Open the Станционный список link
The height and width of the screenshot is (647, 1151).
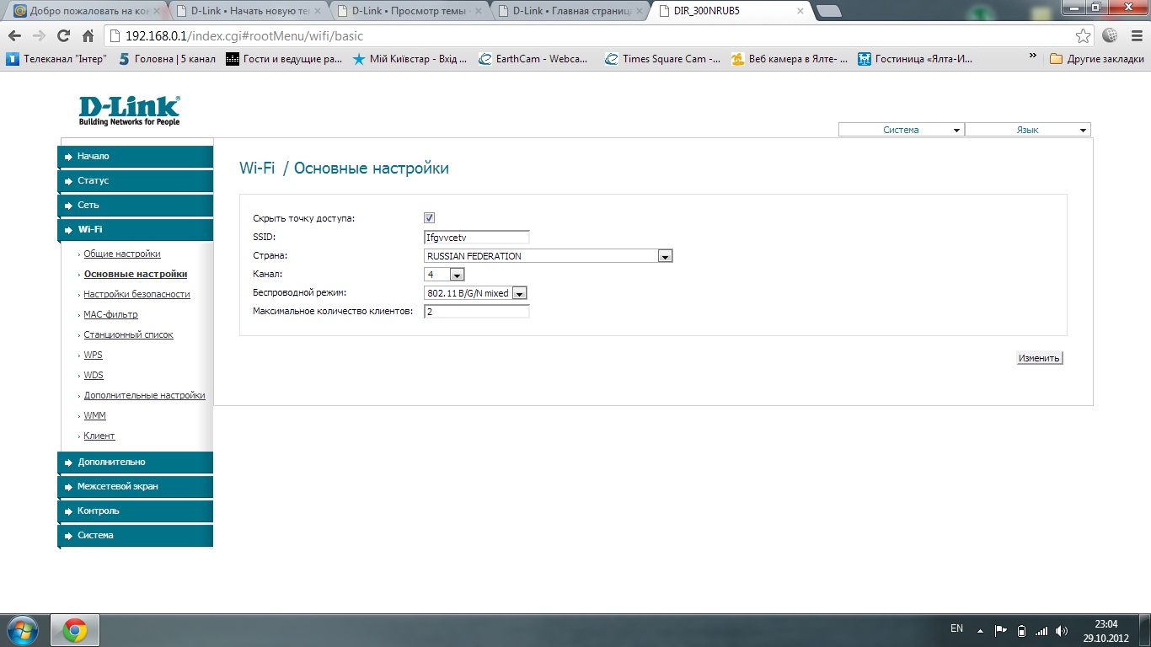point(128,334)
